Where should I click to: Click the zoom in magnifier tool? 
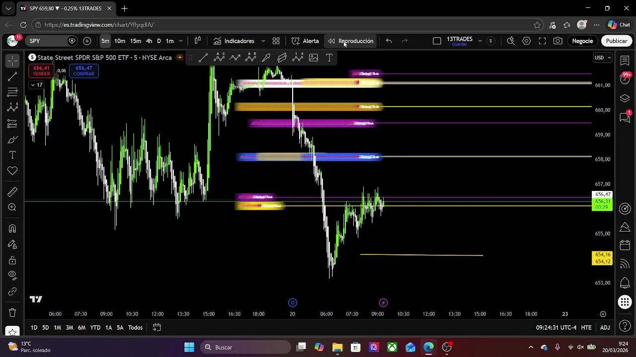coord(12,207)
